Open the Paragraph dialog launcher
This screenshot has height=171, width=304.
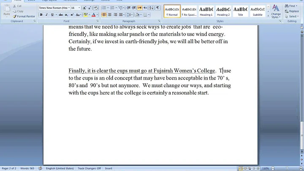click(159, 21)
